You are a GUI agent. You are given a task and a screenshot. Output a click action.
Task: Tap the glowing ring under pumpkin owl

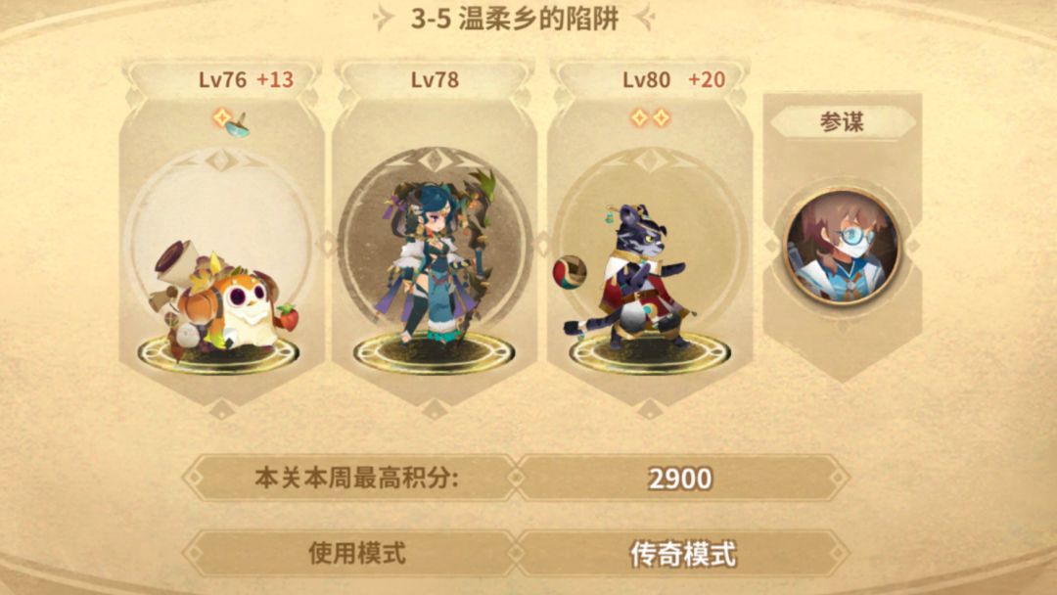[x=217, y=353]
